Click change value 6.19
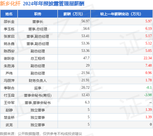The image size is (153, 136). click(148, 28)
